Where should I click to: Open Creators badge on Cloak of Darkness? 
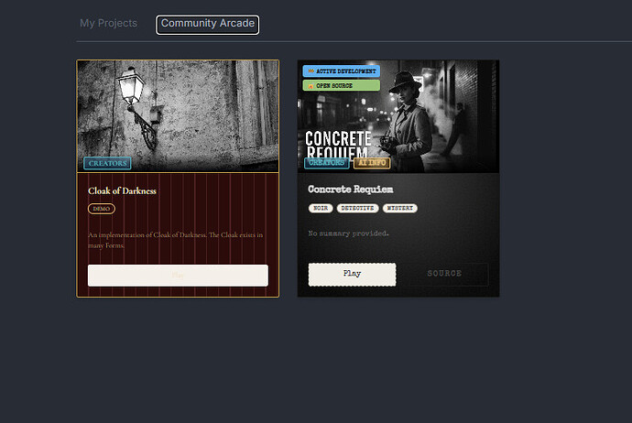click(x=107, y=164)
